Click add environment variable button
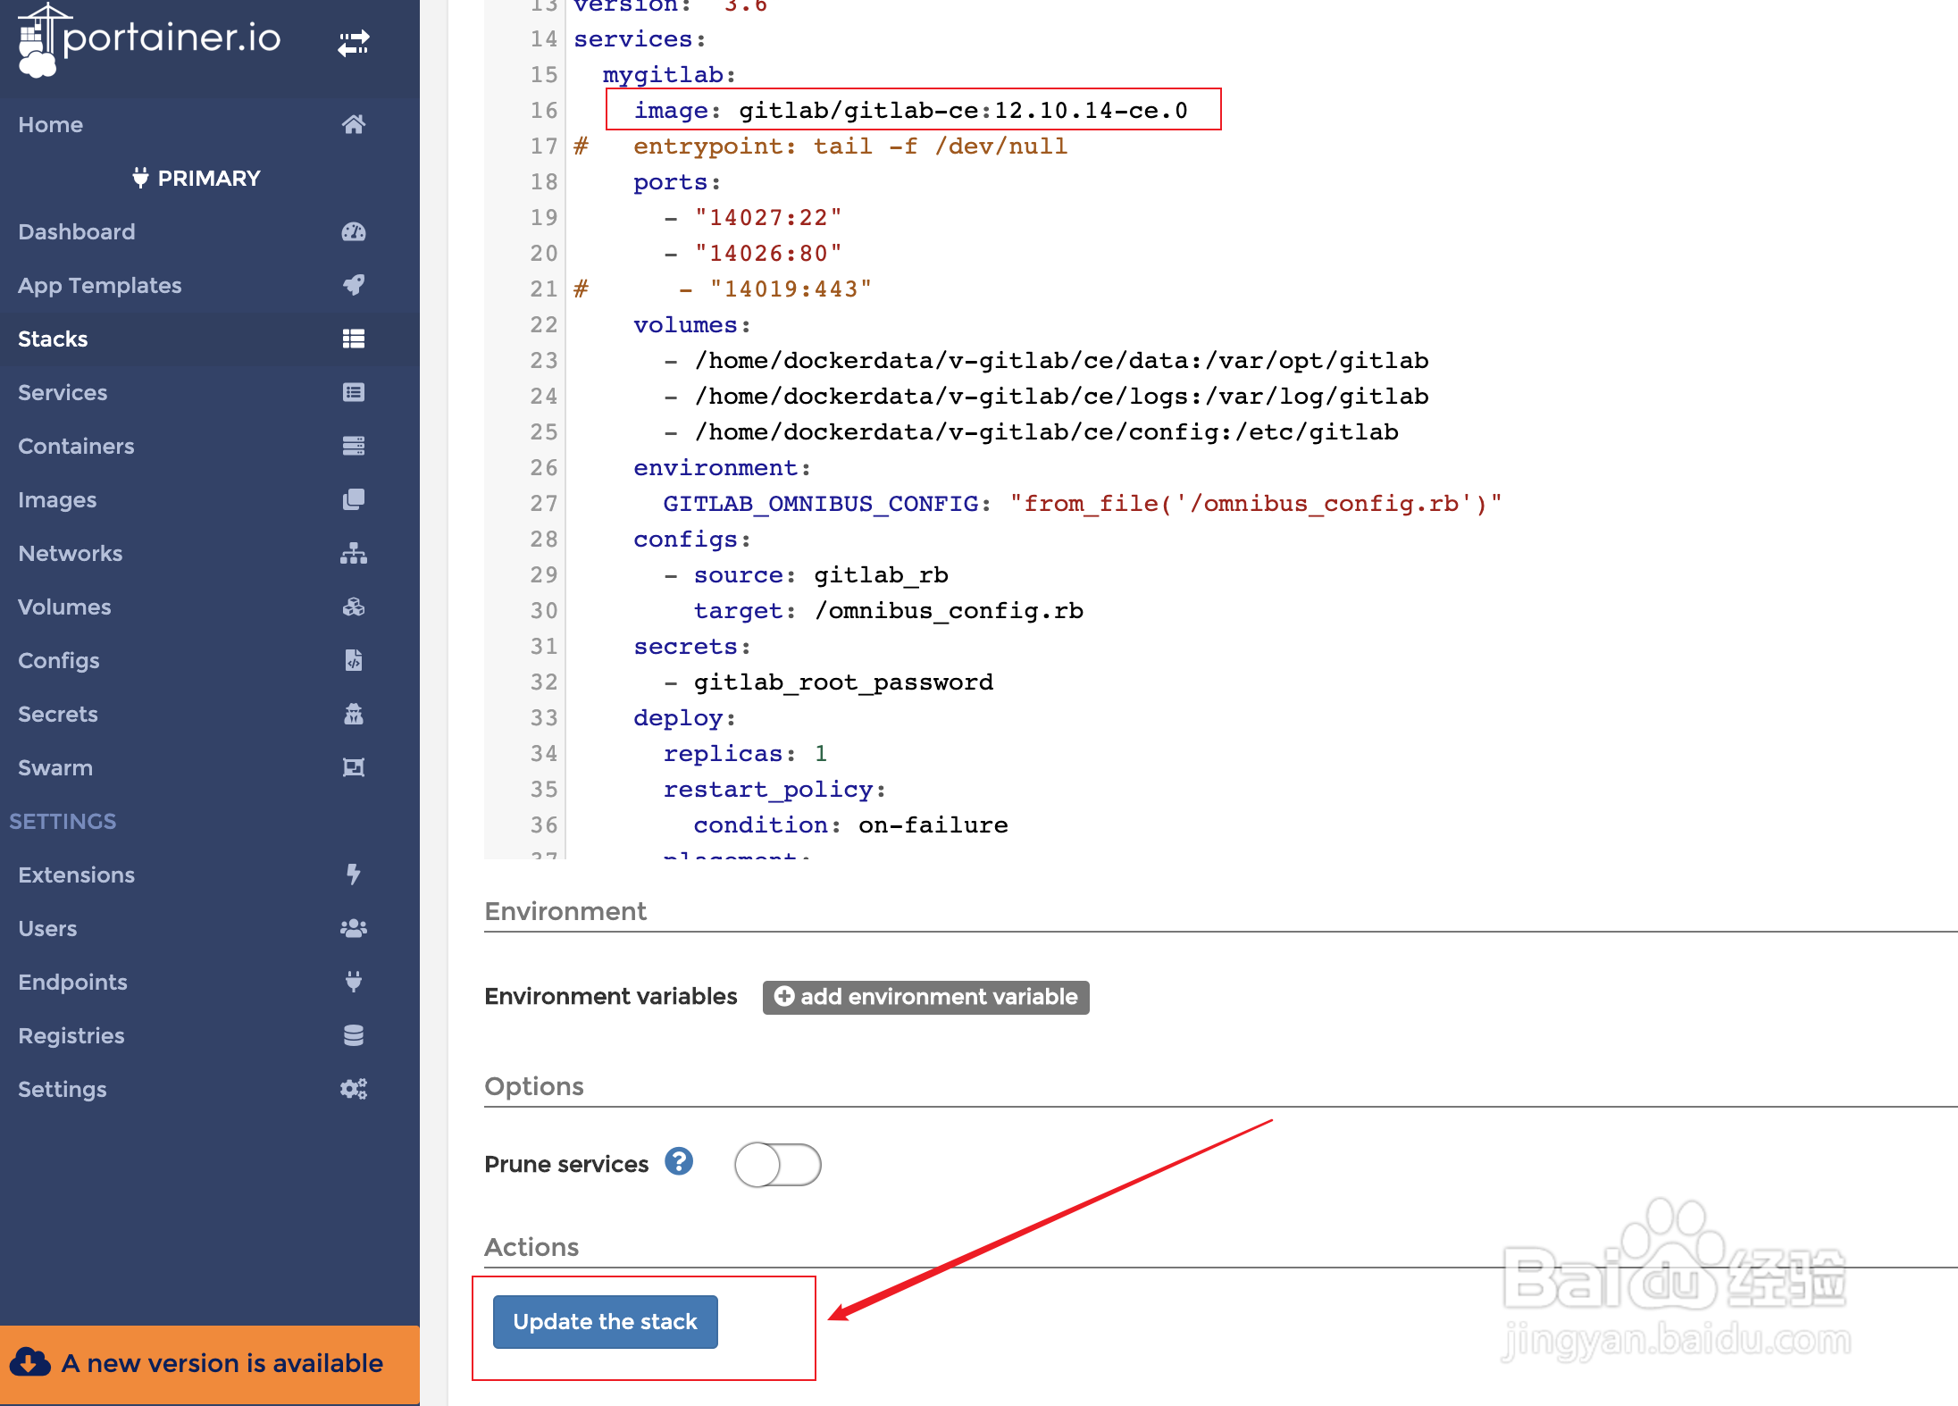Screen dimensions: 1958x1406 (925, 997)
